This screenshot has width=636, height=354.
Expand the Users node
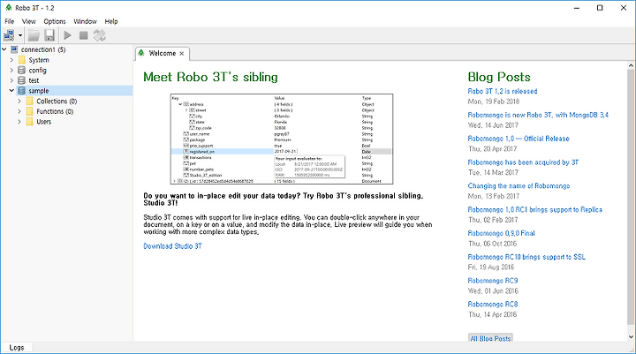tap(19, 122)
